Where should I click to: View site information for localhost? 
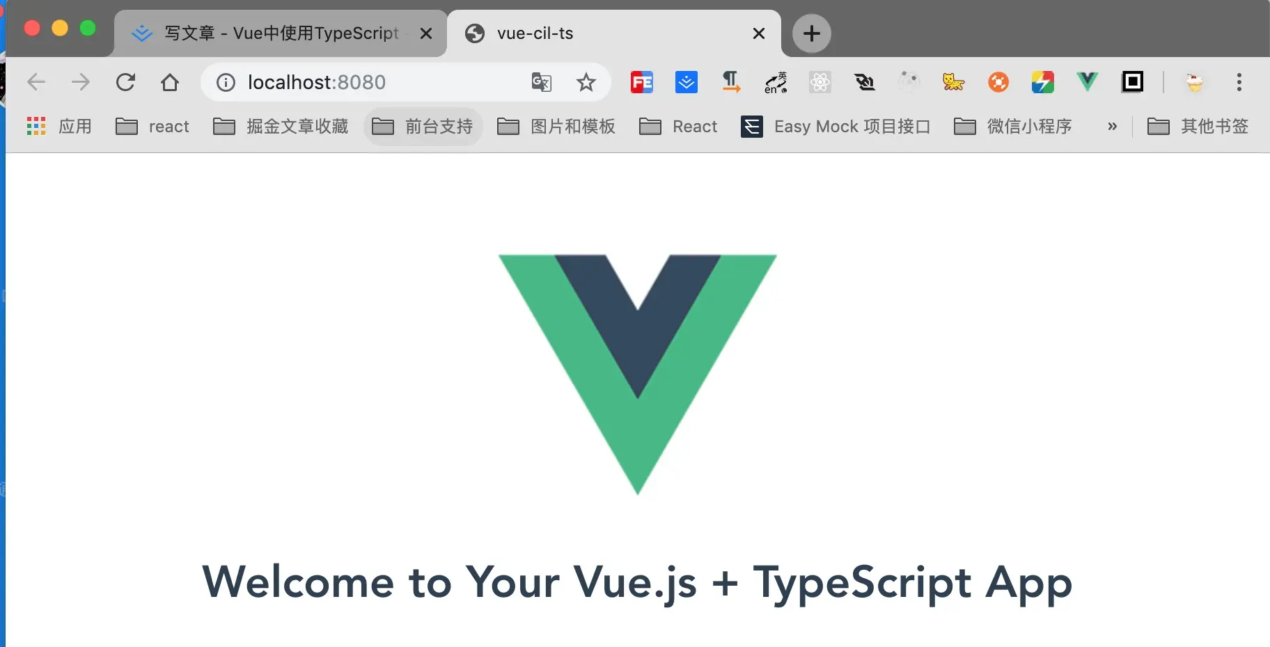point(226,83)
